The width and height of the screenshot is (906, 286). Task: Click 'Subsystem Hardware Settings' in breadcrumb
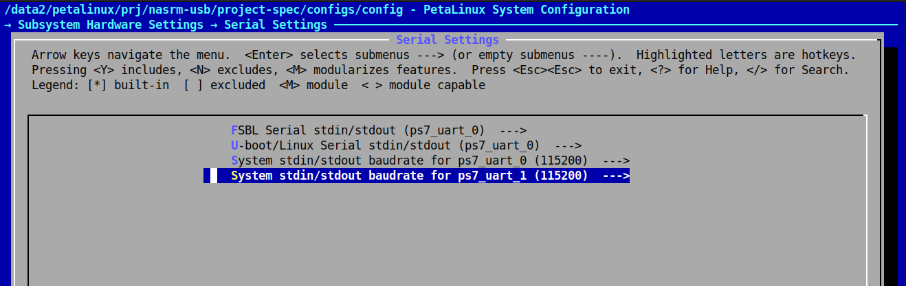pos(111,25)
